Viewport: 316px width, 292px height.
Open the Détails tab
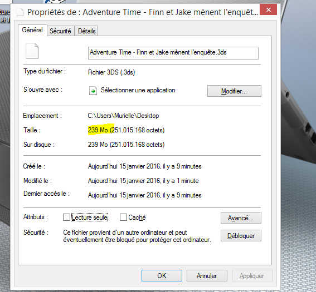click(x=86, y=31)
